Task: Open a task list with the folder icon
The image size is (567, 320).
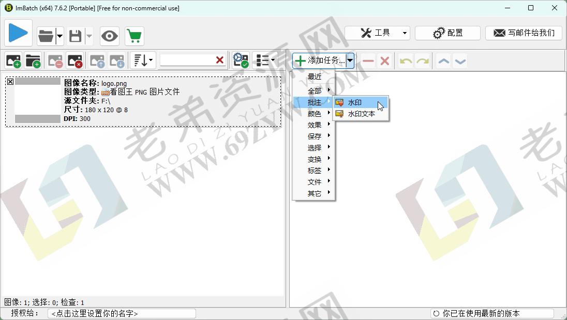Action: (46, 36)
